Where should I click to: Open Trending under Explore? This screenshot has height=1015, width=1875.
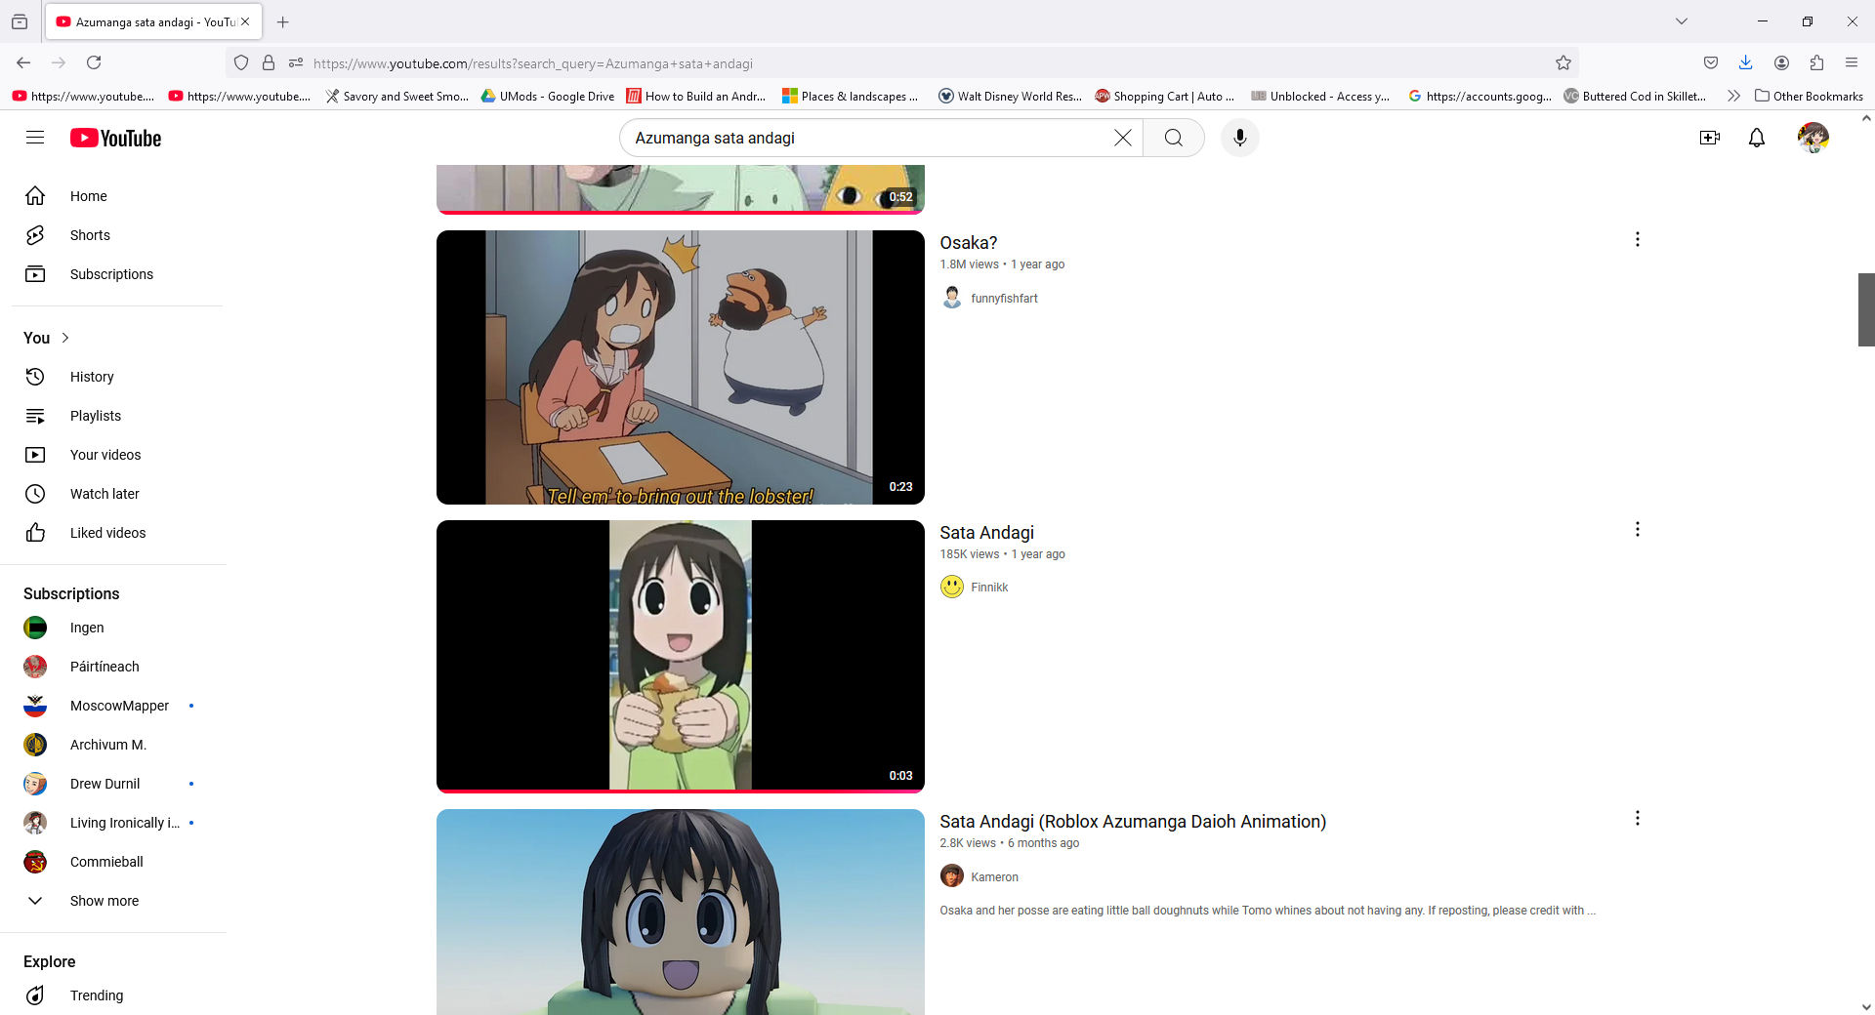113,995
